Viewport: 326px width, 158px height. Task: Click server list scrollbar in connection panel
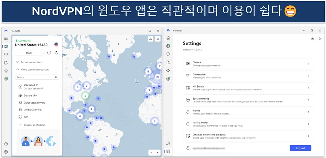coord(61,87)
